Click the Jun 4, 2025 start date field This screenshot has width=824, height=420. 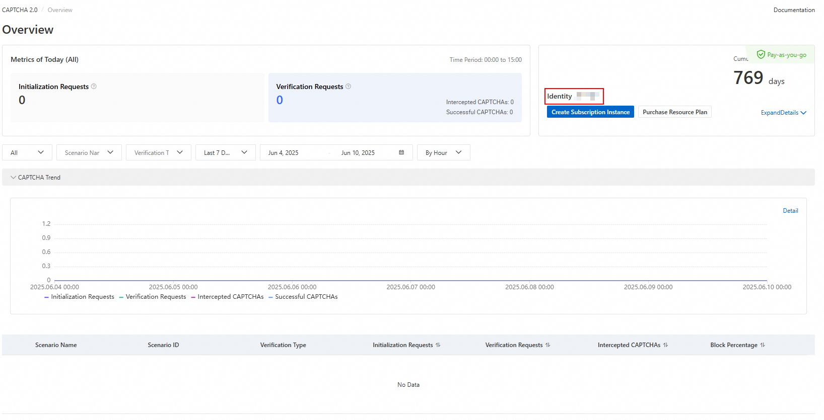point(284,153)
